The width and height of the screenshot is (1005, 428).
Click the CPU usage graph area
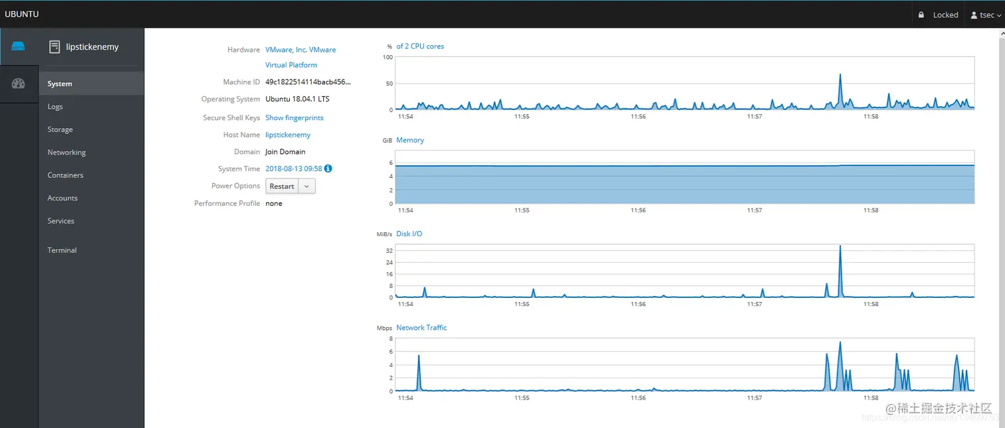click(x=685, y=84)
